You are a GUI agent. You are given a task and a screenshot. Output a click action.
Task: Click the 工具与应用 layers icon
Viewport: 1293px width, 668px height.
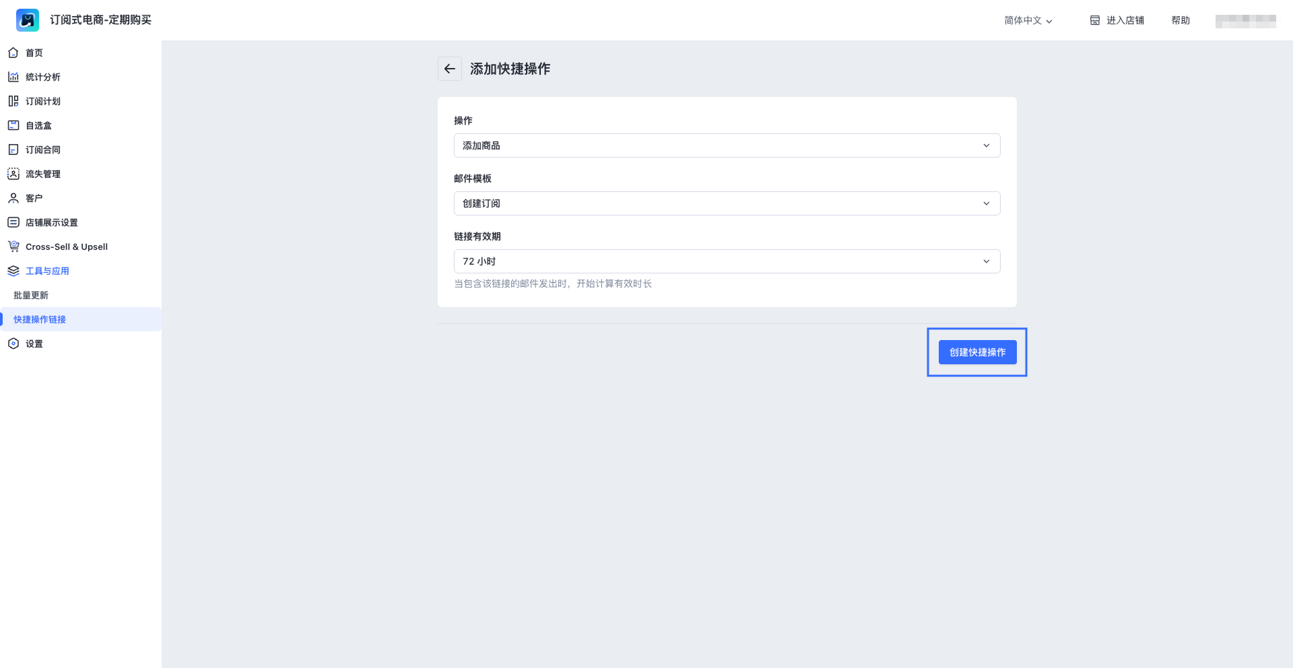coord(13,271)
